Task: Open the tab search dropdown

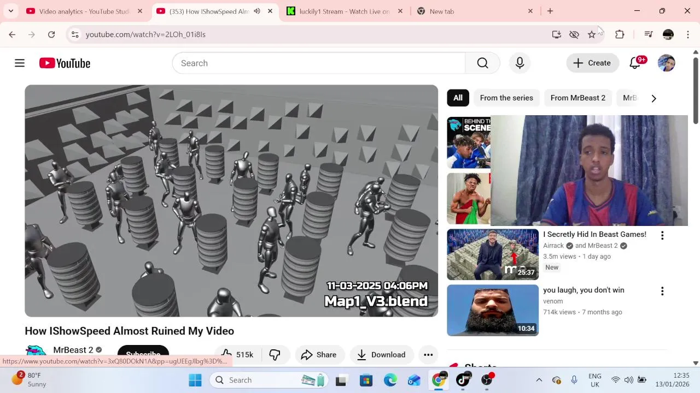Action: click(x=11, y=11)
